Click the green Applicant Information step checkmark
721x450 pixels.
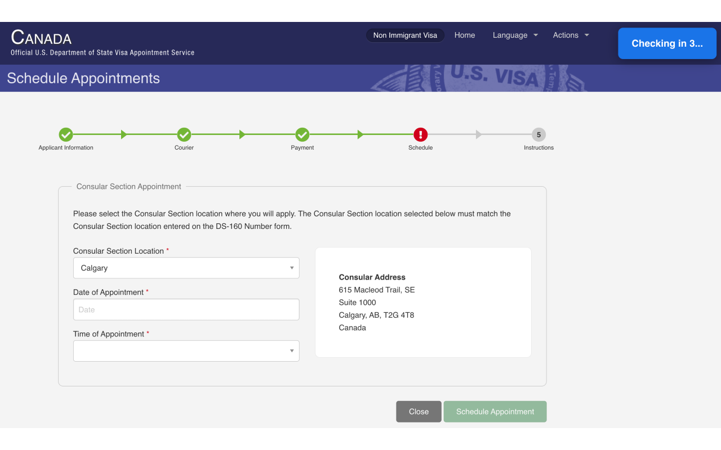tap(66, 134)
